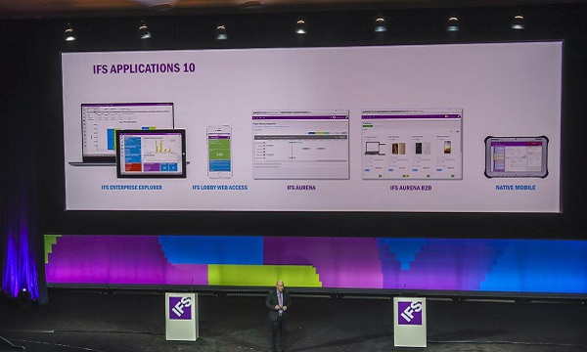The width and height of the screenshot is (587, 352).
Task: Open the IFS Aurena screenshot window
Action: pos(300,145)
